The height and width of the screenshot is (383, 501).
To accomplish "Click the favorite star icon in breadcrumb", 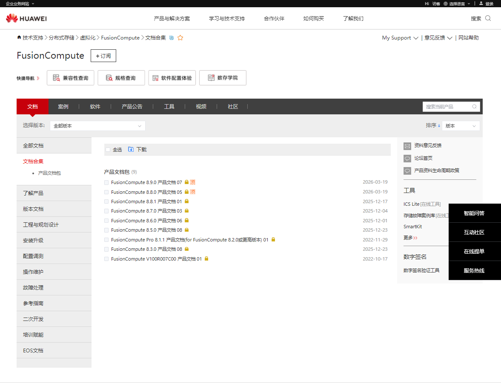I will pyautogui.click(x=180, y=38).
